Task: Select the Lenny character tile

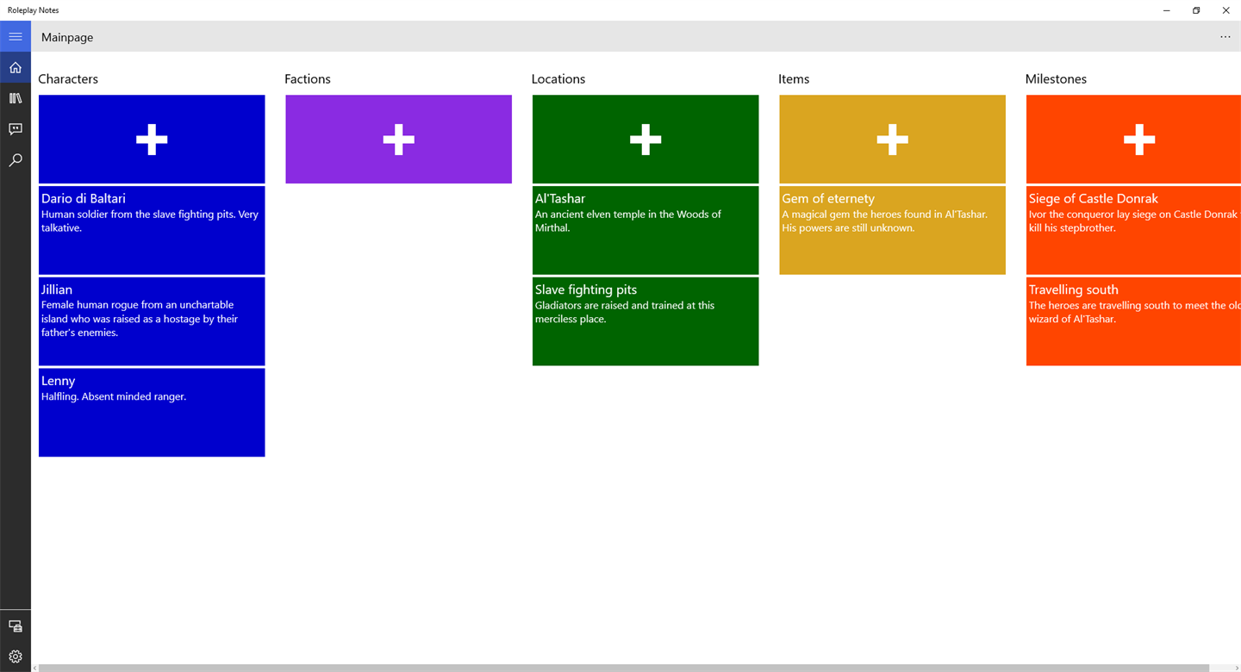Action: point(152,413)
